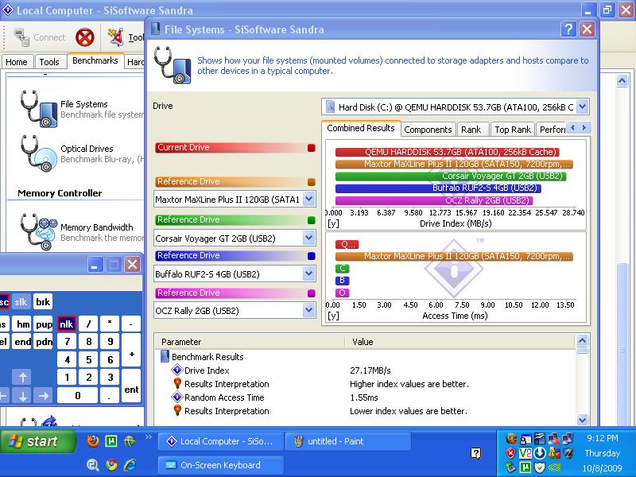Open the Top Rank tab
Screen dimensions: 636x477
point(512,130)
